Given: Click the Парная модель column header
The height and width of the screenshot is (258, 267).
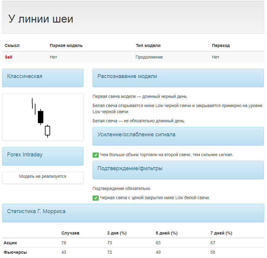Looking at the screenshot, I should (66, 45).
